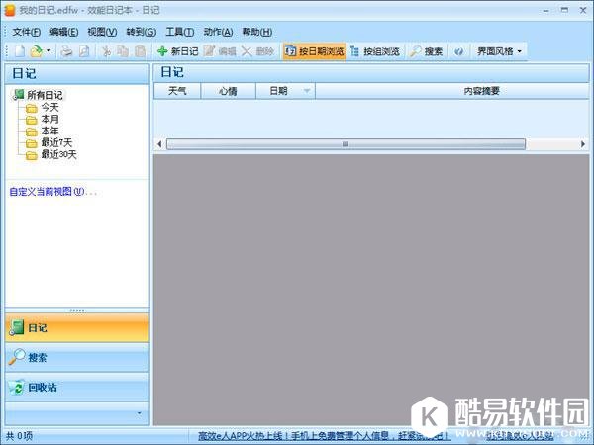Sort by 心情 column header
594x445 pixels.
pyautogui.click(x=228, y=91)
